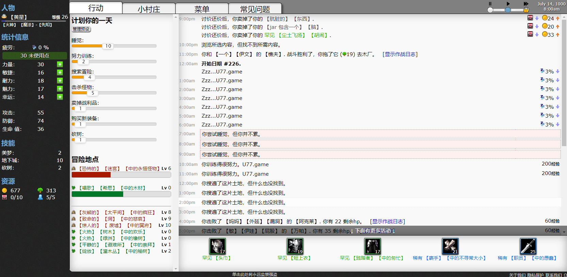The width and height of the screenshot is (567, 277).
Task: Show battle log for the 11:00pm fight
Action: click(400, 54)
